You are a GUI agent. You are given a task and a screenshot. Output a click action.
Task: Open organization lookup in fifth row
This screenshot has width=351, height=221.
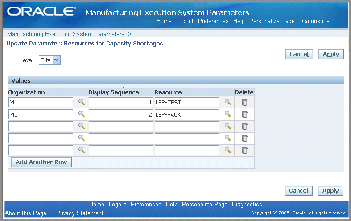[x=82, y=150]
